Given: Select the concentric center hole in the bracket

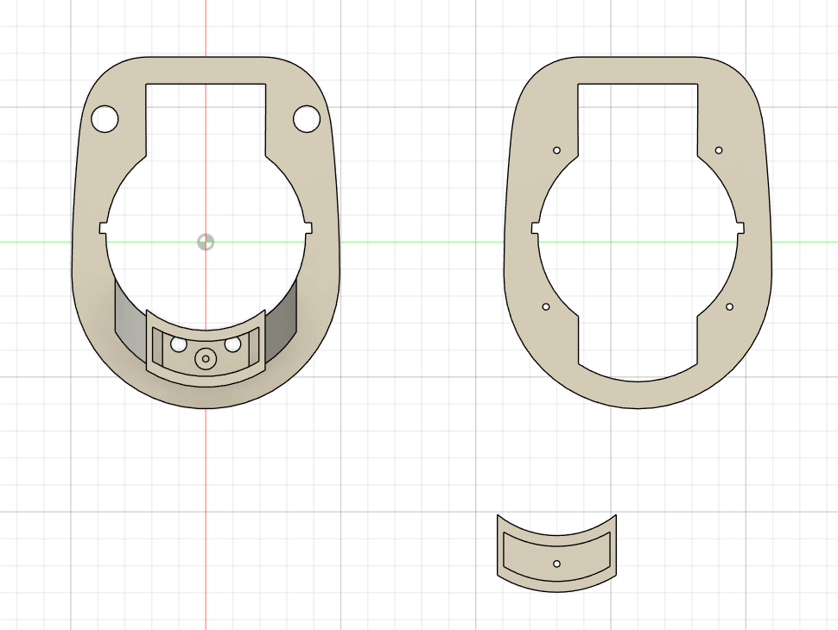Looking at the screenshot, I should click(206, 359).
